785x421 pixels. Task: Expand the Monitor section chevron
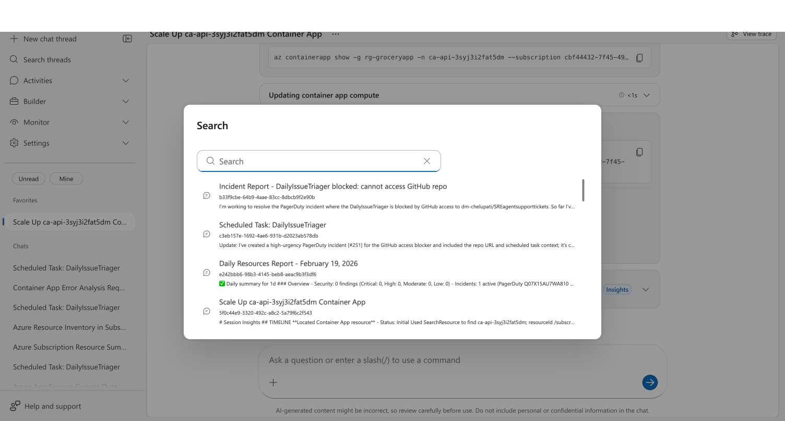point(126,122)
